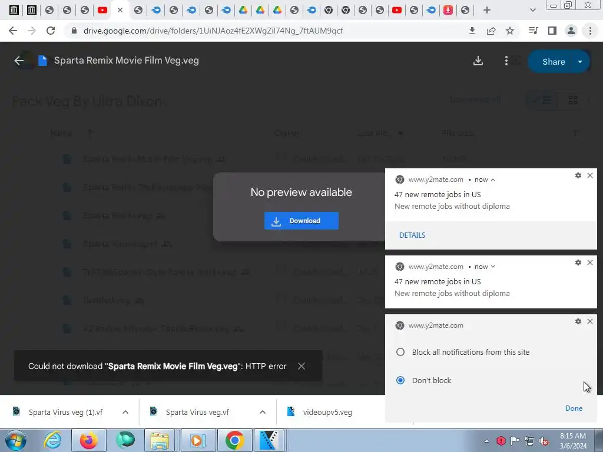Click the browser Back arrow
This screenshot has width=603, height=452.
click(13, 31)
